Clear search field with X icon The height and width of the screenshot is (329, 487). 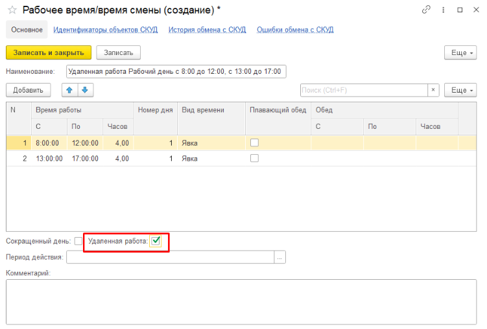coord(433,90)
